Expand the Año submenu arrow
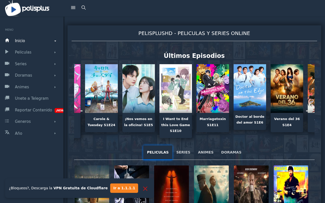The width and height of the screenshot is (325, 203). (55, 133)
